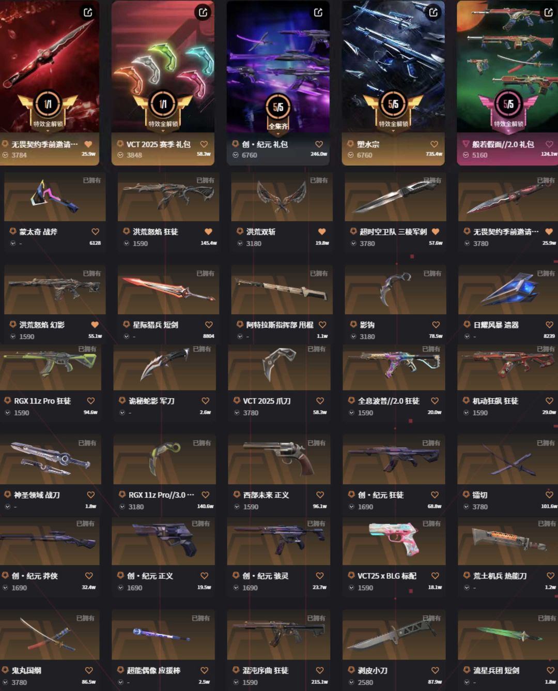Image resolution: width=558 pixels, height=691 pixels.
Task: Toggle favorite heart on 洪荒双斩
Action: click(x=322, y=232)
